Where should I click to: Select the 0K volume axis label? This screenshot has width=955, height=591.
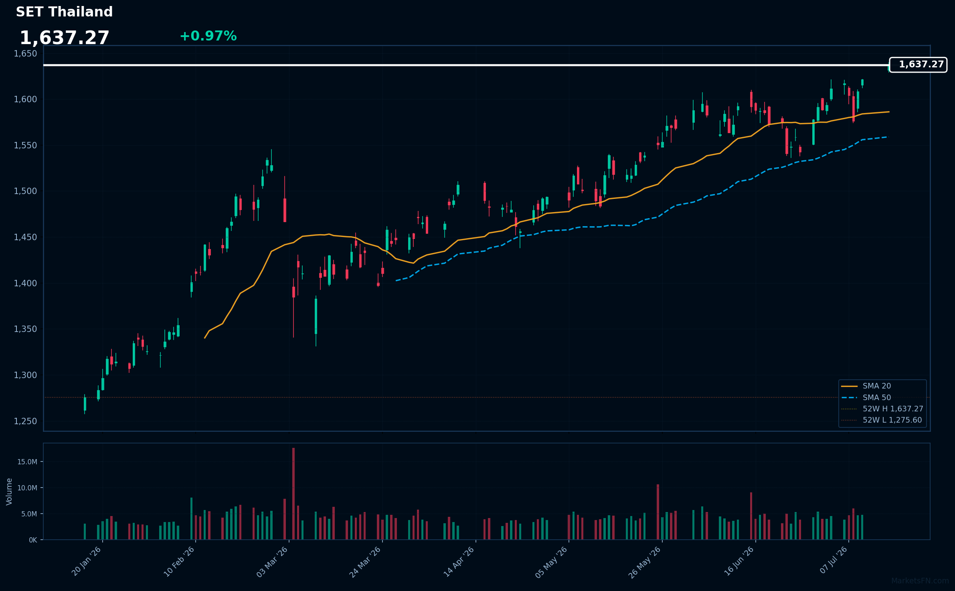pyautogui.click(x=33, y=540)
